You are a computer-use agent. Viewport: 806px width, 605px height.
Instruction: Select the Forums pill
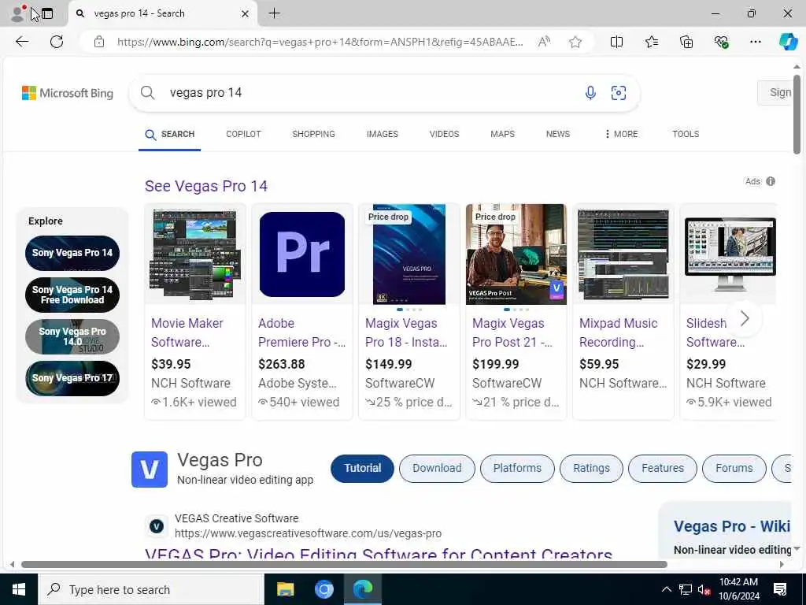click(x=734, y=468)
